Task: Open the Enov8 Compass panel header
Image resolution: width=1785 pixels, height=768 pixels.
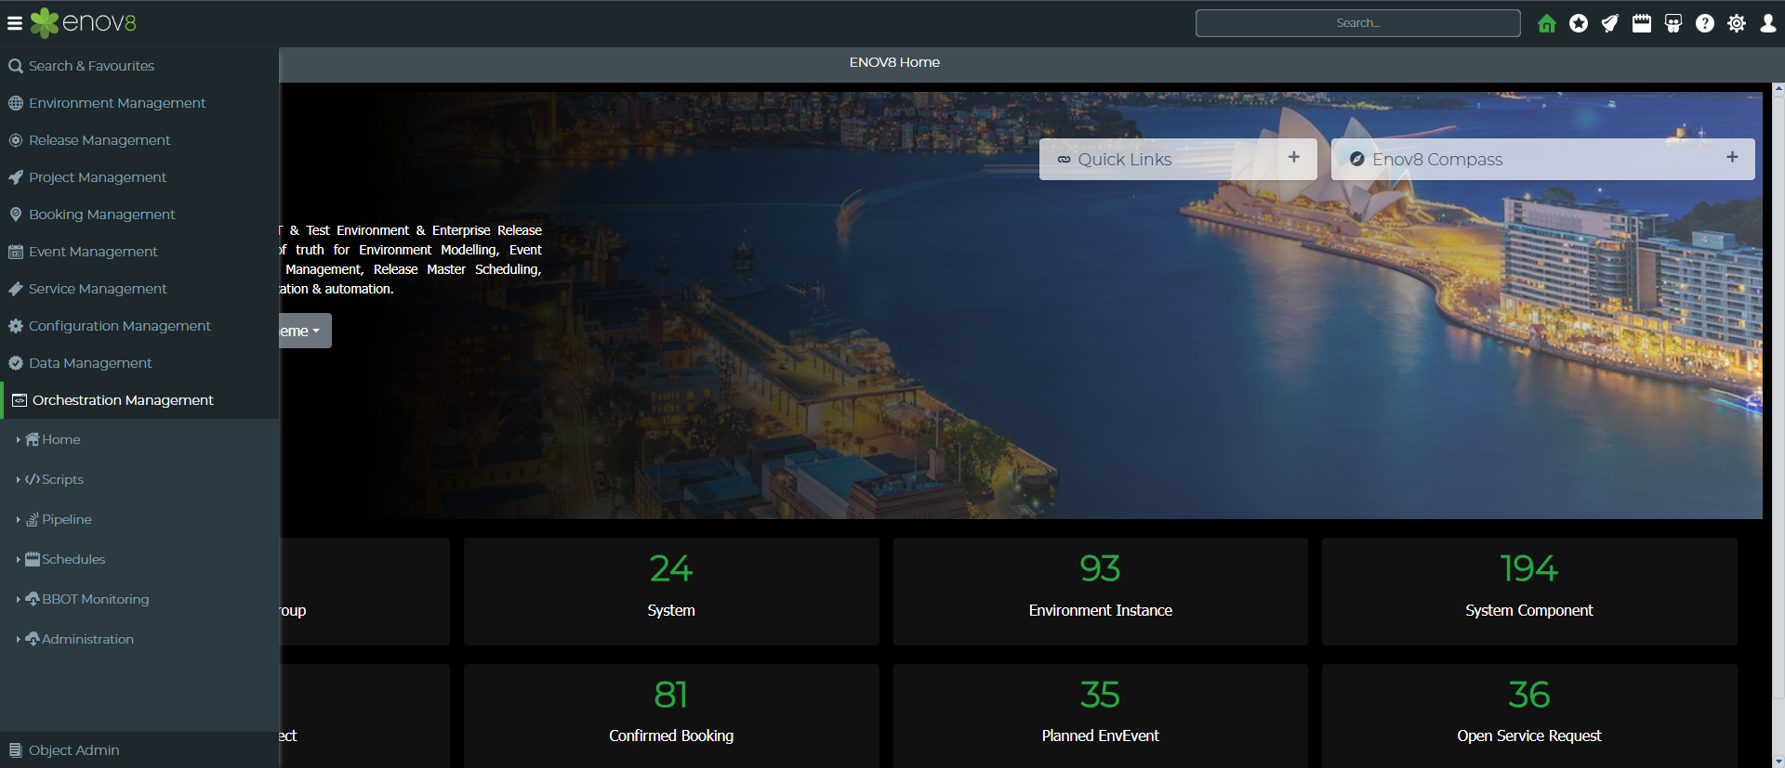Action: (1543, 159)
